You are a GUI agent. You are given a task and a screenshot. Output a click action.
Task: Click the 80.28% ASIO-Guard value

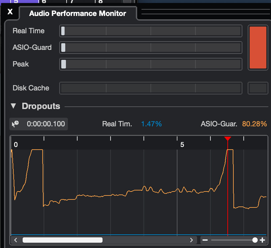tap(254, 124)
